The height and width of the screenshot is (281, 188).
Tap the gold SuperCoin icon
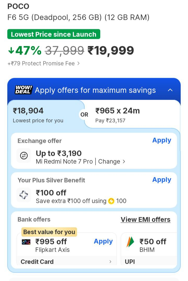pos(111,201)
